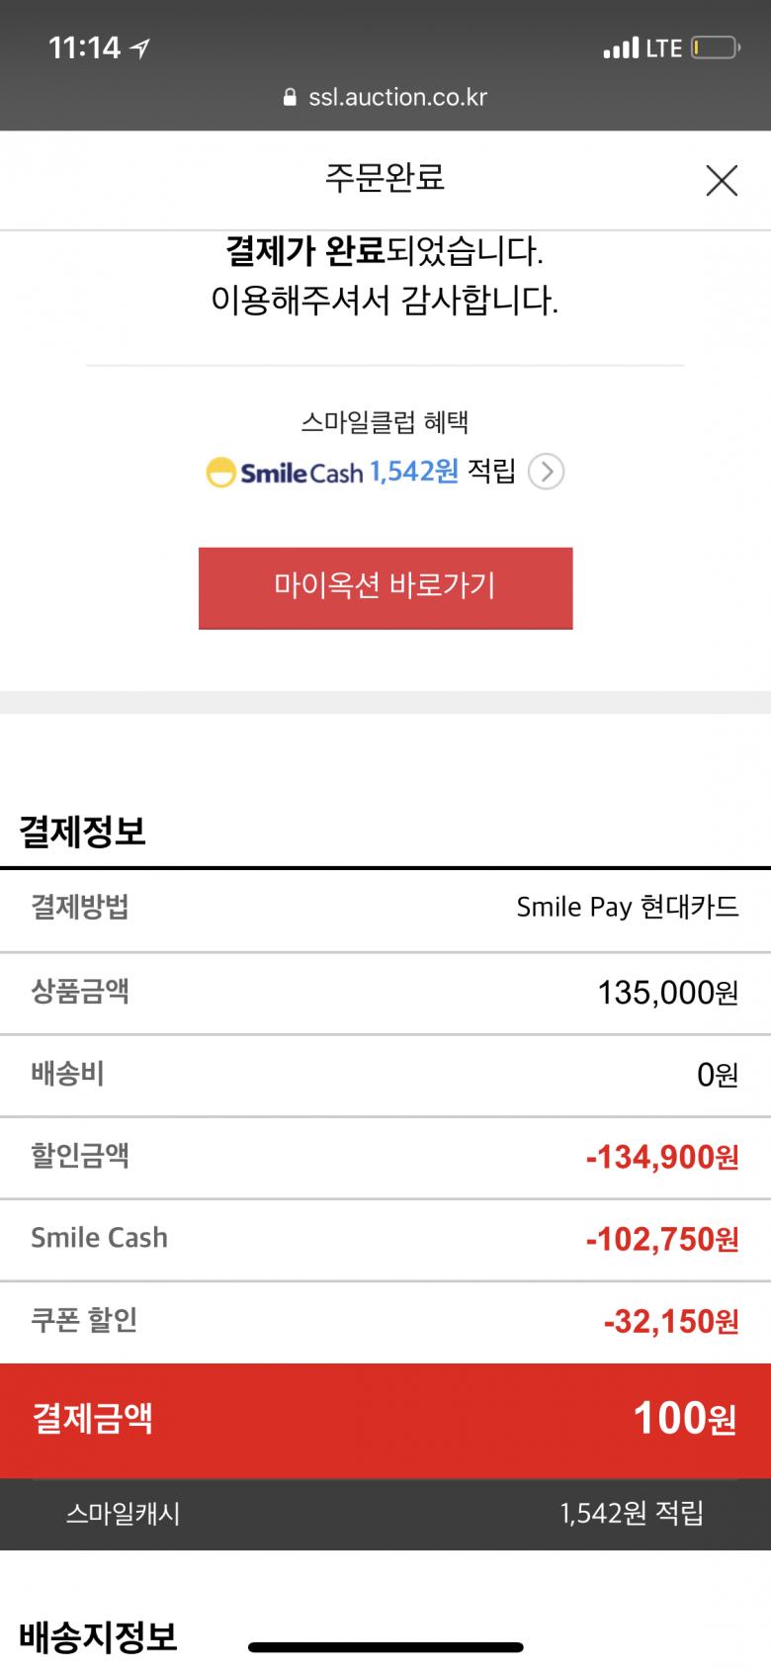Close the order complete page
Viewport: 771px width, 1669px height.
722,180
